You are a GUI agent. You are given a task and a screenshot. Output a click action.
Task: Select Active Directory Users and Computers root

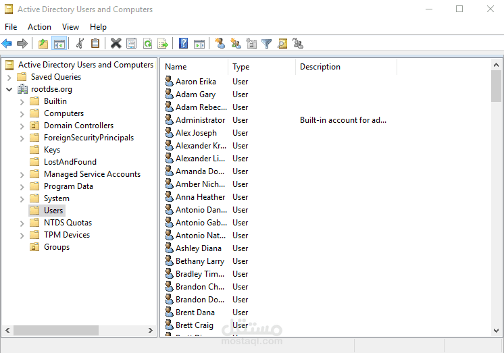pyautogui.click(x=86, y=65)
